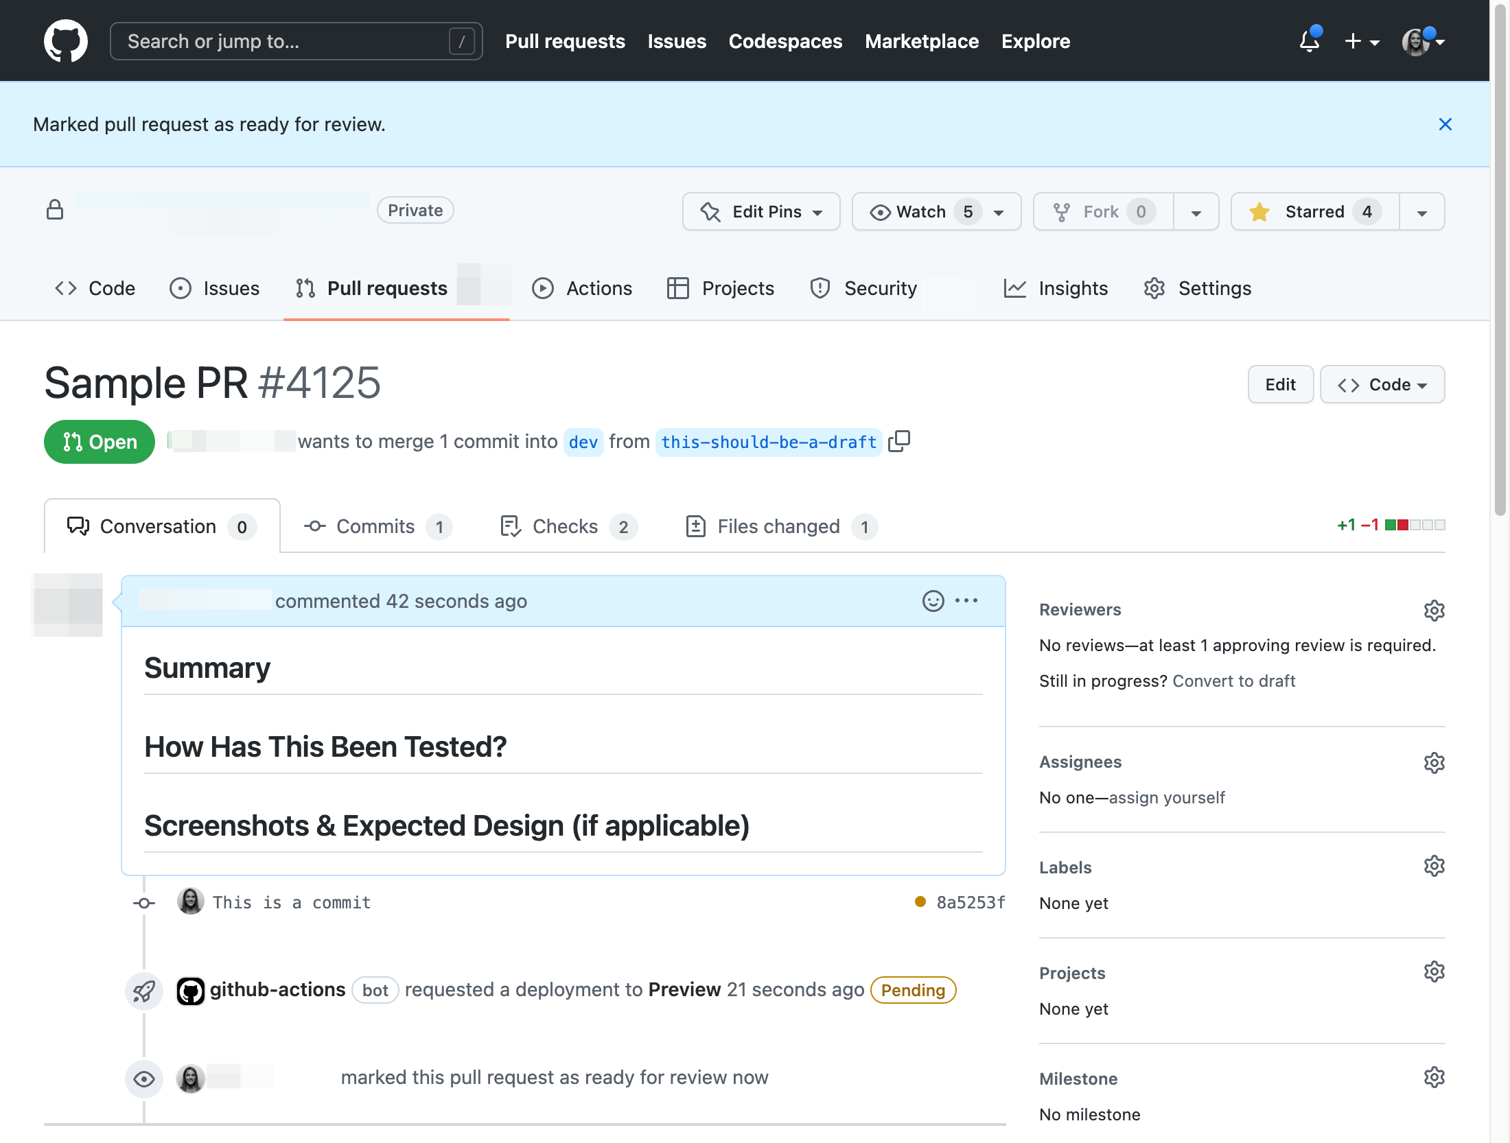
Task: Copy the branch name this-should-be-a-draft
Action: point(899,441)
